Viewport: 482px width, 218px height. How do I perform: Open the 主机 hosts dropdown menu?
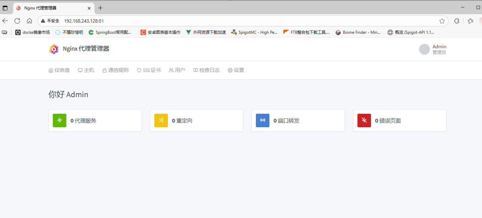86,70
